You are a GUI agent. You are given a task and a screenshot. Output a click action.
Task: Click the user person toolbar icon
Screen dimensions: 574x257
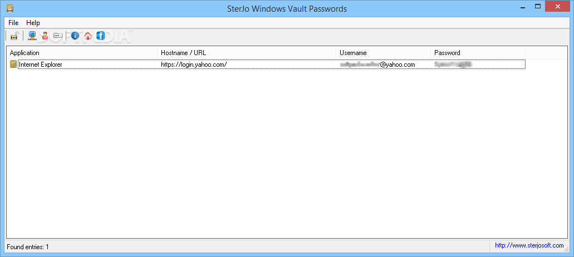45,36
